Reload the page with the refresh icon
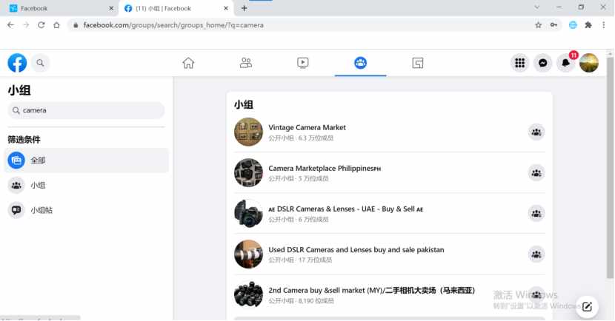Viewport: 615px width, 321px height. [x=41, y=25]
